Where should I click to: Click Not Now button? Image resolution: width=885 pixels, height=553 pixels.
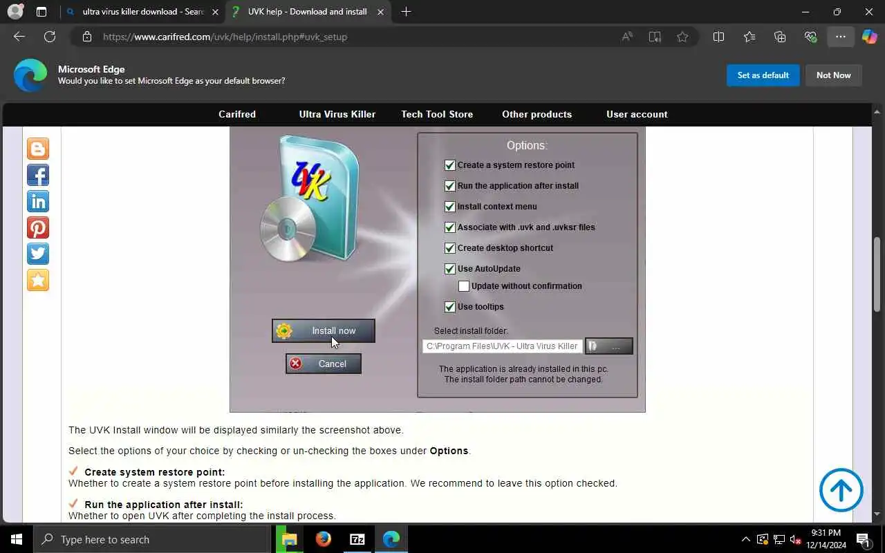click(833, 75)
